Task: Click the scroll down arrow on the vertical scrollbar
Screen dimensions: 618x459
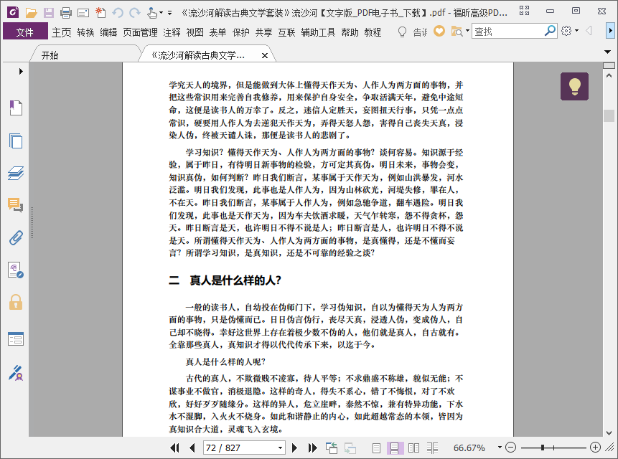Action: coord(609,432)
